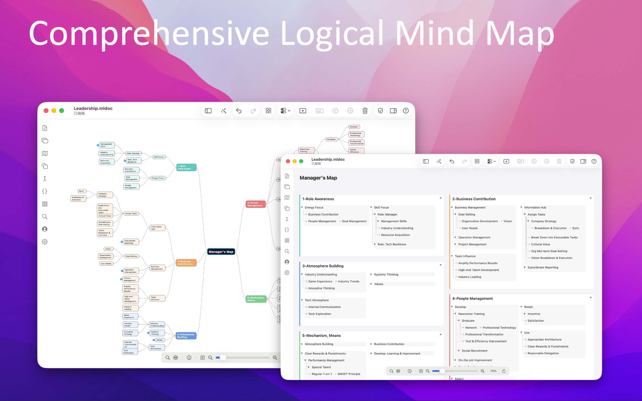Click the grid dots icon in front window sidebar
The height and width of the screenshot is (401, 642).
(x=287, y=241)
